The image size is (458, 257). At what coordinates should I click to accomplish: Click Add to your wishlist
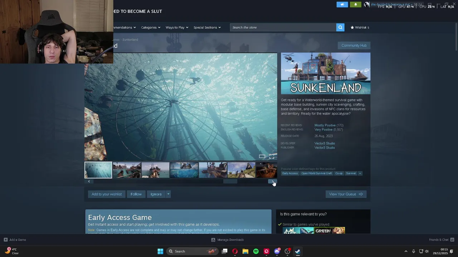tap(107, 194)
